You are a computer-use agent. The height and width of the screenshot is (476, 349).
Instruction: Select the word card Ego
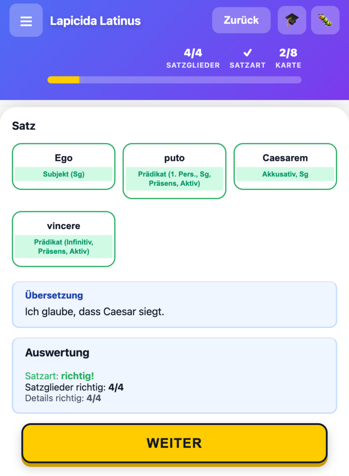[64, 158]
